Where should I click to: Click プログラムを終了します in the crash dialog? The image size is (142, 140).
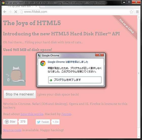click(75, 80)
